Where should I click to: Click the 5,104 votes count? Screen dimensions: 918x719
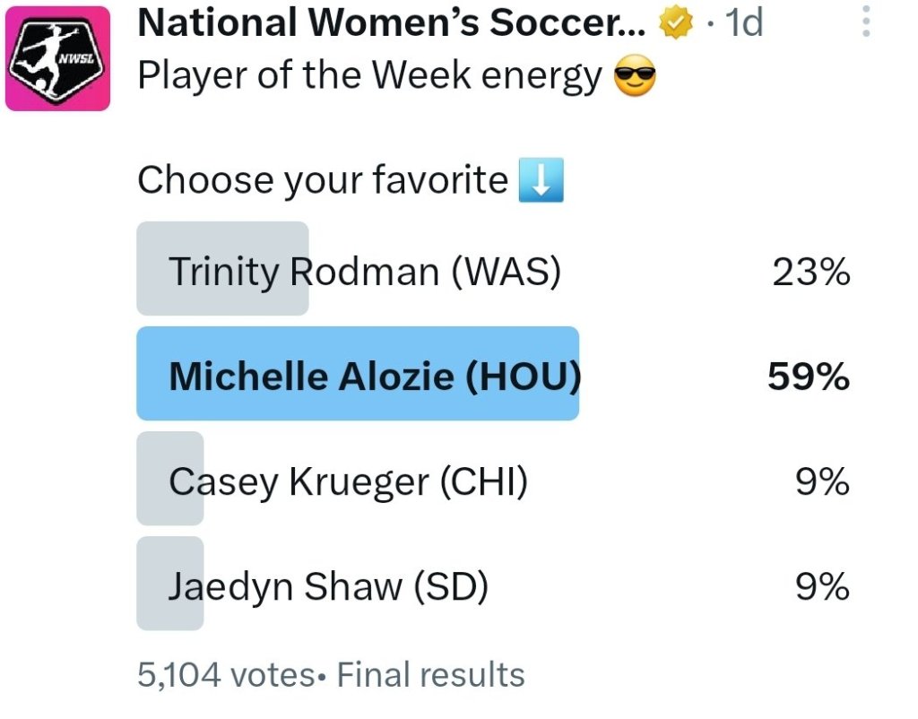click(x=227, y=674)
